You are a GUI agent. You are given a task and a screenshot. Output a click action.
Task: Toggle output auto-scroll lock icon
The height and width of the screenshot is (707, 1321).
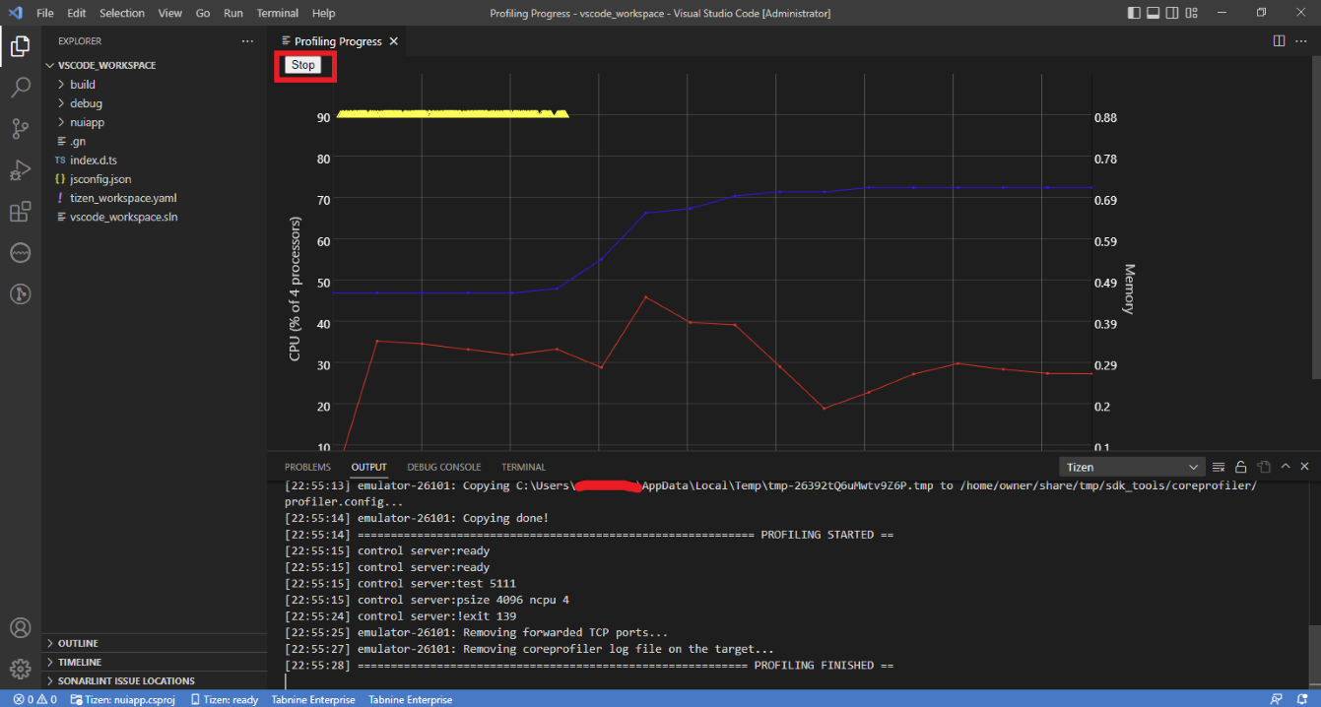pyautogui.click(x=1241, y=467)
